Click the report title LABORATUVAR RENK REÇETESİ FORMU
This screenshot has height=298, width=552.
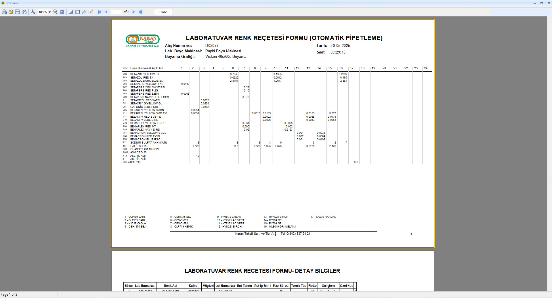284,38
